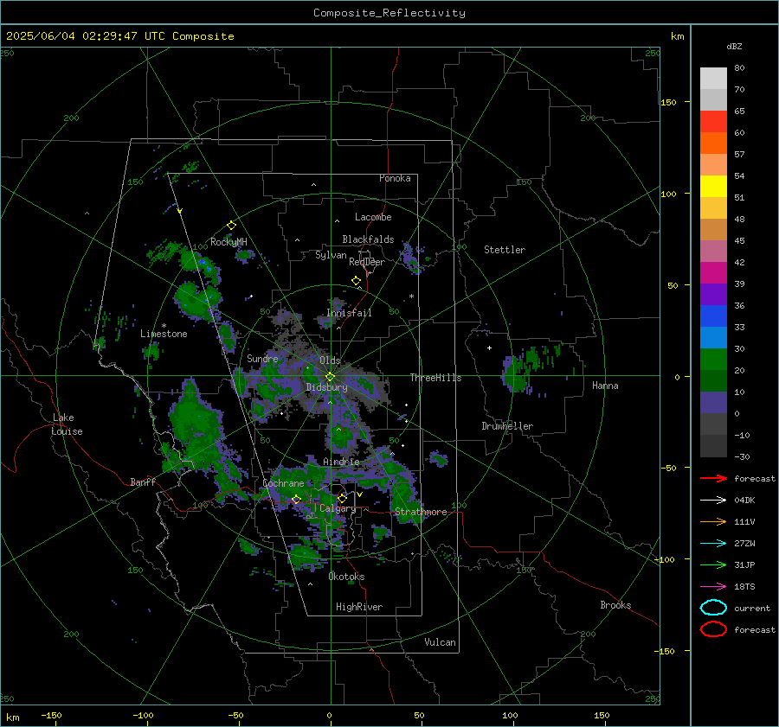Click the red forecast ellipse icon
Image resolution: width=779 pixels, height=727 pixels.
(713, 629)
